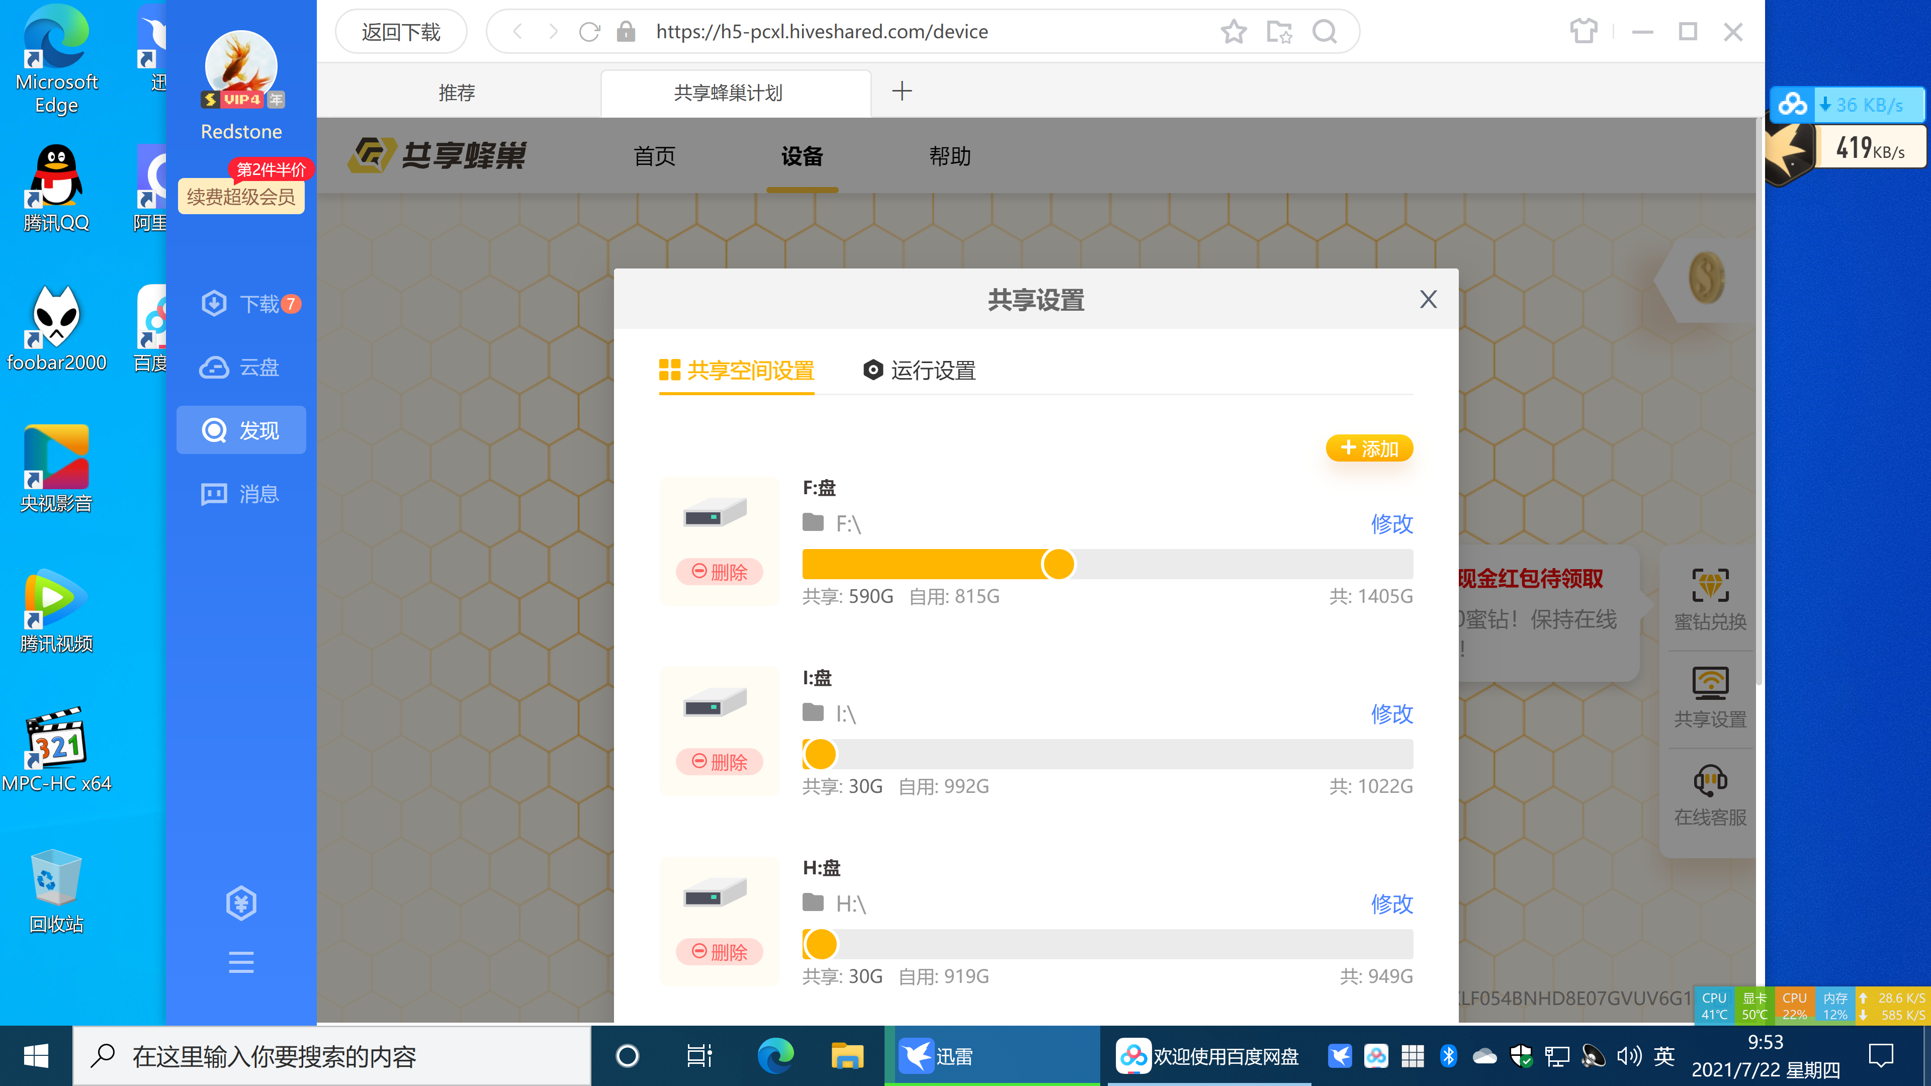The height and width of the screenshot is (1086, 1931).
Task: Click the browser refresh icon
Action: coord(590,32)
